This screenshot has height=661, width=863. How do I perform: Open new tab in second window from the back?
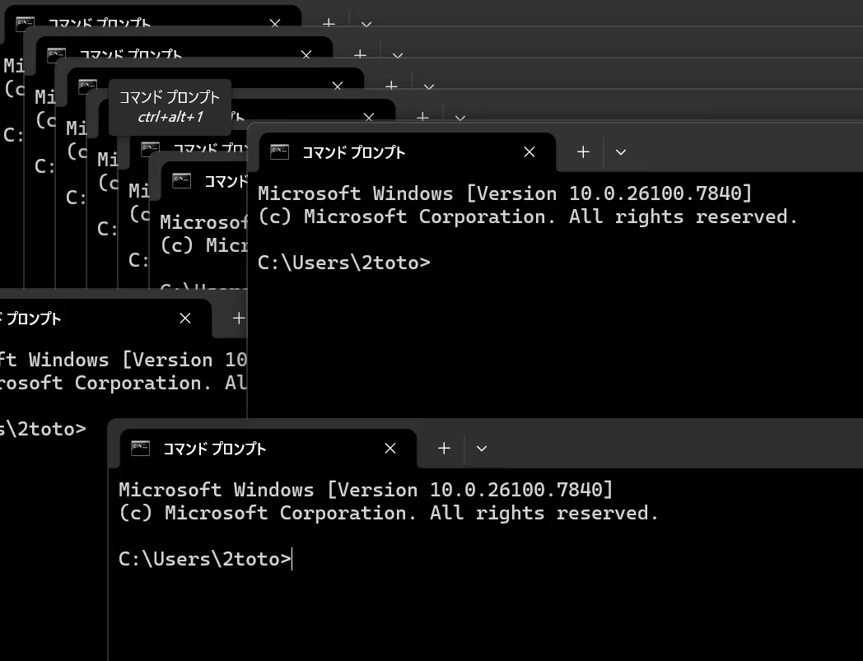point(360,54)
